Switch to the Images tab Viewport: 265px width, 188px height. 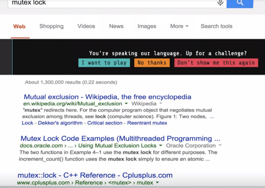pos(147,27)
